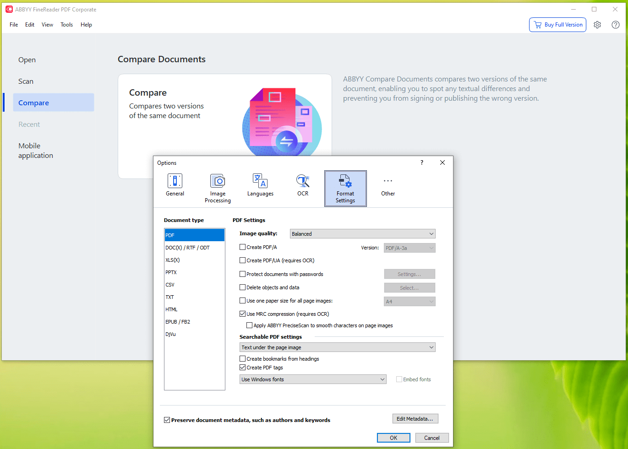Image resolution: width=628 pixels, height=449 pixels.
Task: Open the View menu
Action: coord(47,25)
